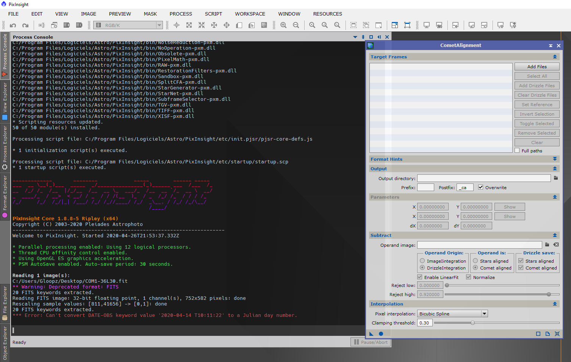The height and width of the screenshot is (362, 571).
Task: Click the output directory folder icon
Action: (x=556, y=178)
